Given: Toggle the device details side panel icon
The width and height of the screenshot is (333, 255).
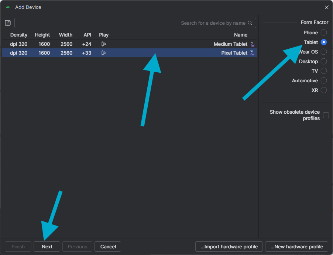Looking at the screenshot, I should click(8, 23).
